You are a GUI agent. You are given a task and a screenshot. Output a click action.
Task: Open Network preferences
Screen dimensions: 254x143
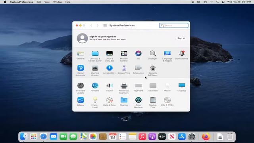pyautogui.click(x=95, y=87)
